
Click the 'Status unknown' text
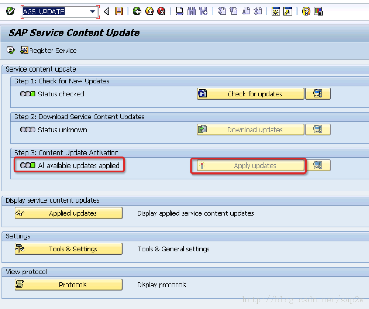coord(62,130)
